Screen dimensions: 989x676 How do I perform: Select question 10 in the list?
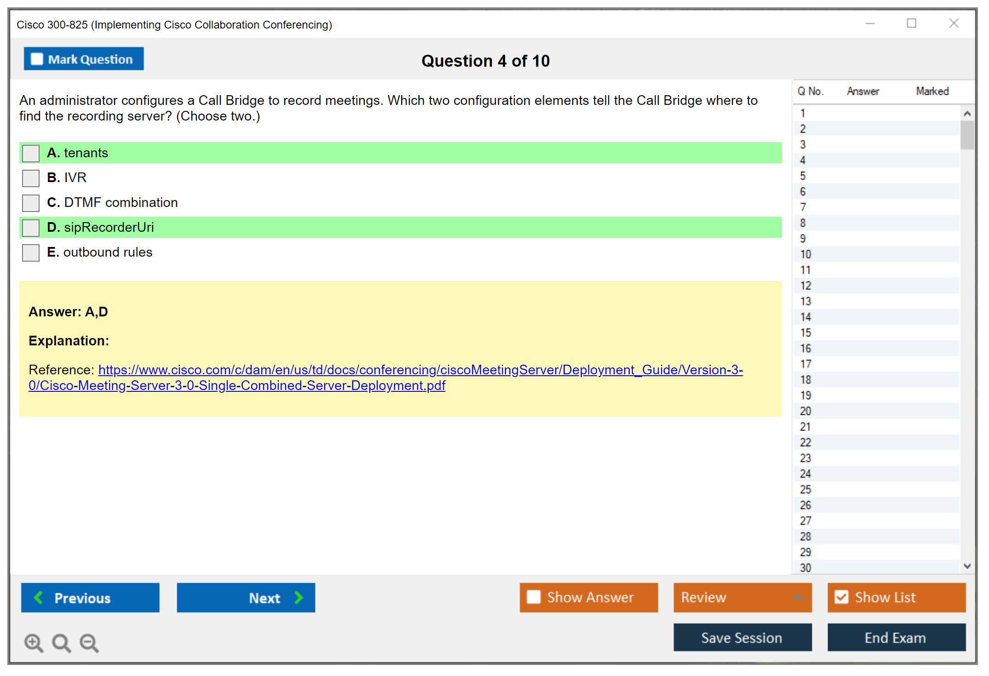805,254
